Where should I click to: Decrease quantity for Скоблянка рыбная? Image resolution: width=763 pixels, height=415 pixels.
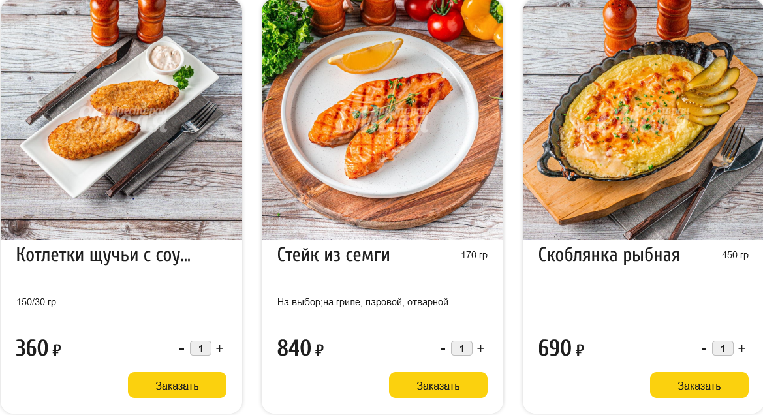tap(704, 348)
